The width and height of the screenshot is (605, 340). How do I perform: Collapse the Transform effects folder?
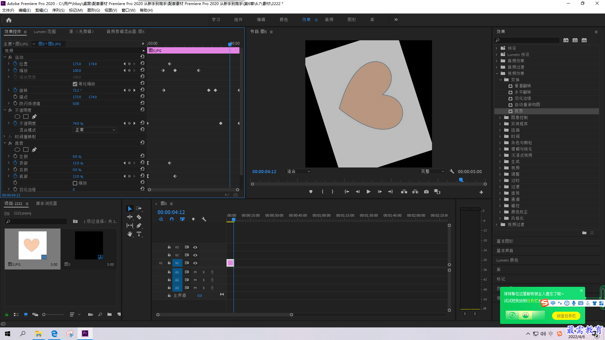[x=500, y=80]
